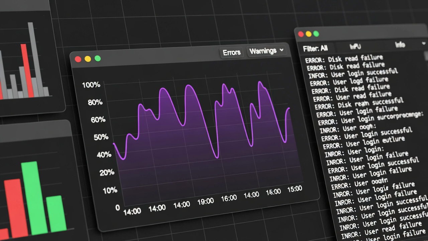Click the Errors button in chart header

[232, 53]
